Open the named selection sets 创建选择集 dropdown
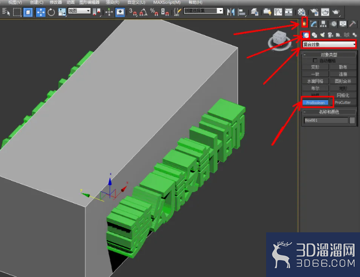Viewport: 360px width, 277px height. [203, 11]
